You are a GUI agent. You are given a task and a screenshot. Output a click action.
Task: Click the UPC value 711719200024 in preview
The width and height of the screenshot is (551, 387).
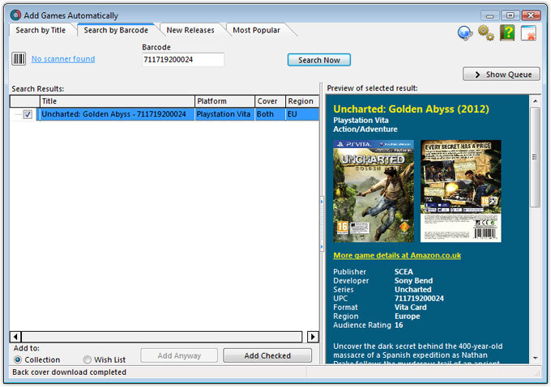[x=419, y=299]
